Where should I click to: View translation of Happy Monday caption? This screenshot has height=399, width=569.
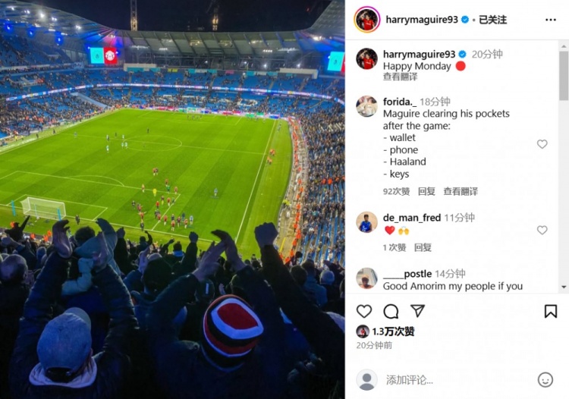pyautogui.click(x=401, y=77)
